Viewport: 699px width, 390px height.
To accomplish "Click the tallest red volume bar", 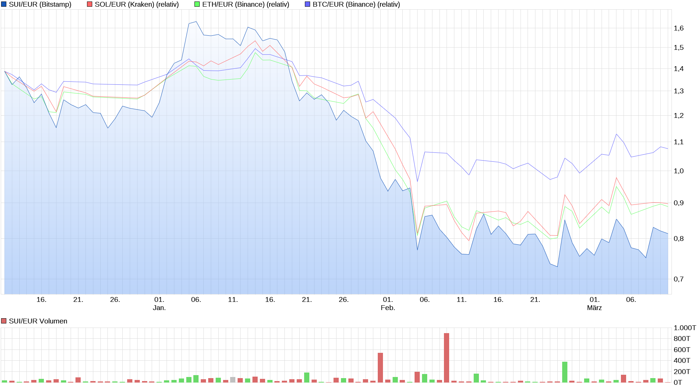I will click(447, 358).
